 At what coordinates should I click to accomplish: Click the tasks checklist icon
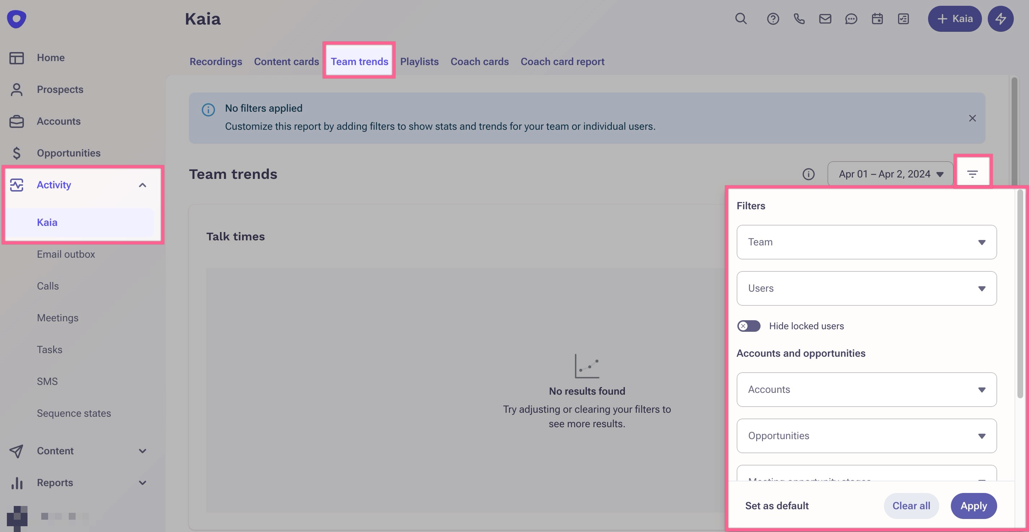click(x=903, y=19)
